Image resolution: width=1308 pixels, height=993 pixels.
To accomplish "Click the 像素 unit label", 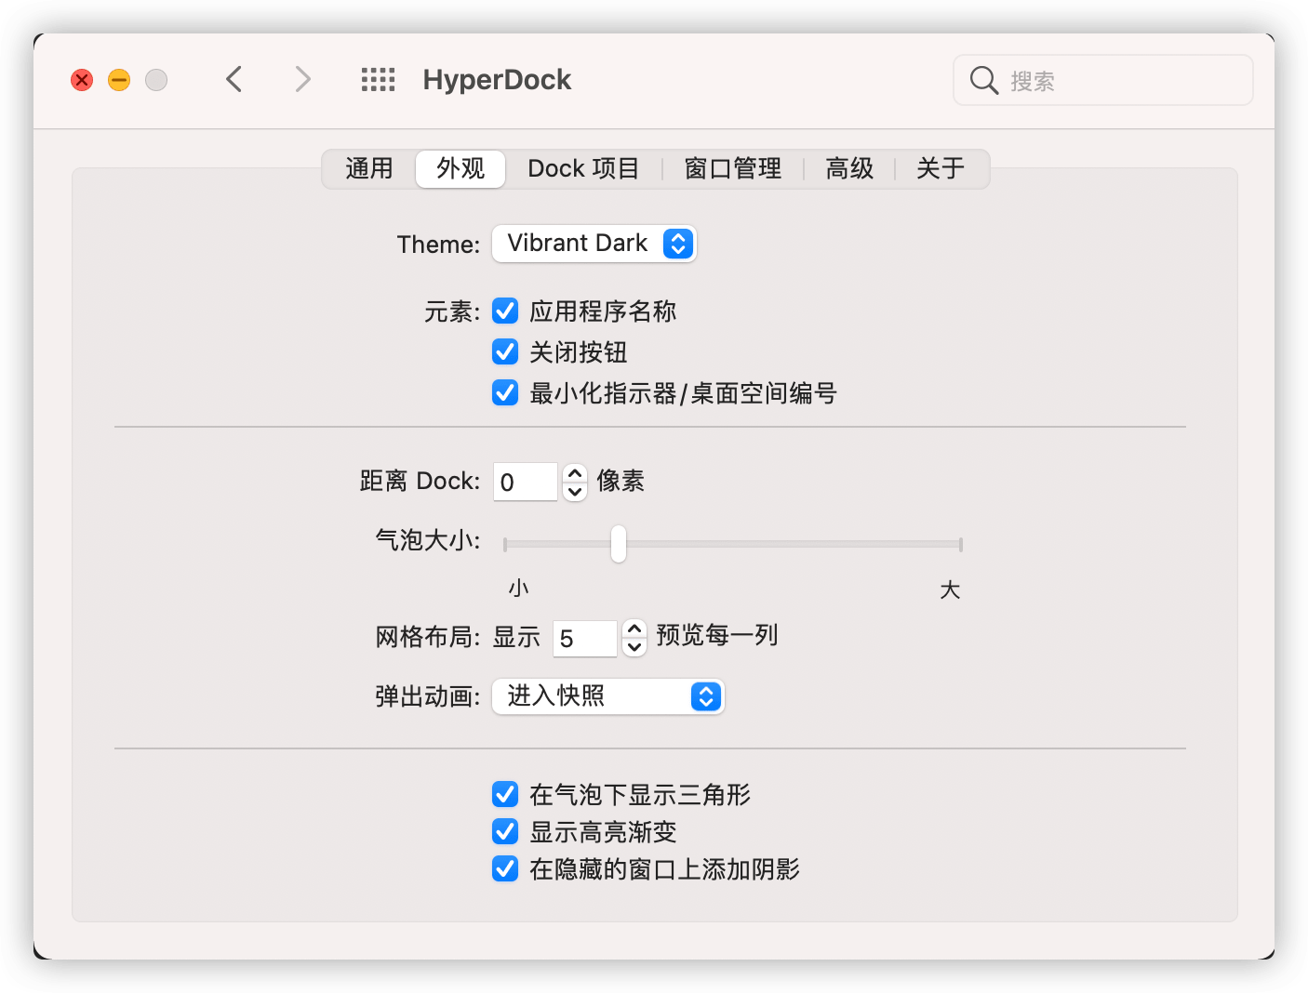I will pos(621,481).
